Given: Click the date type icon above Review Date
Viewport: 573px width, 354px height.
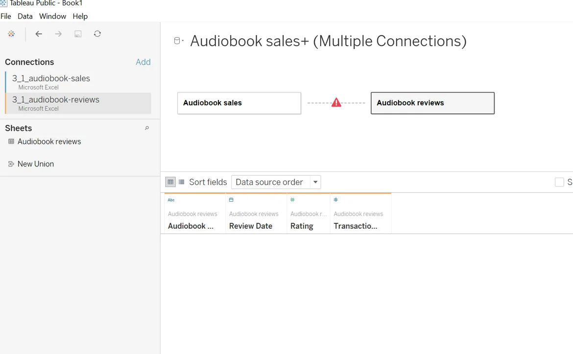Looking at the screenshot, I should click(x=231, y=200).
